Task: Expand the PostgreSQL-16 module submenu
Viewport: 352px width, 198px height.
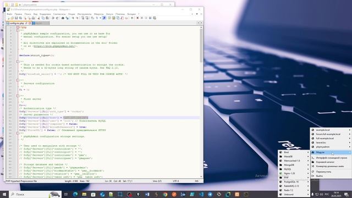Action: coord(294,182)
